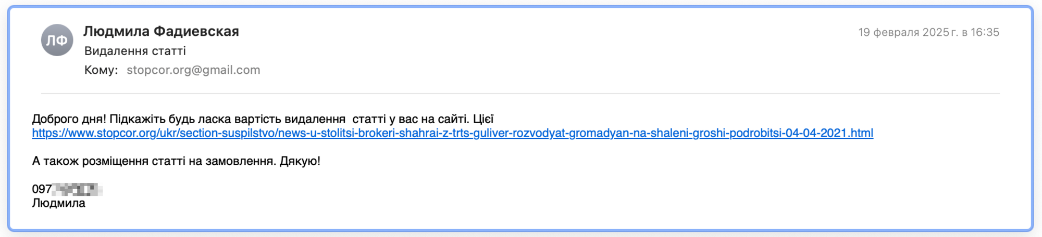Screen dimensions: 1042x237
Task: Click the phrase вартість видалення in body
Action: [295, 119]
